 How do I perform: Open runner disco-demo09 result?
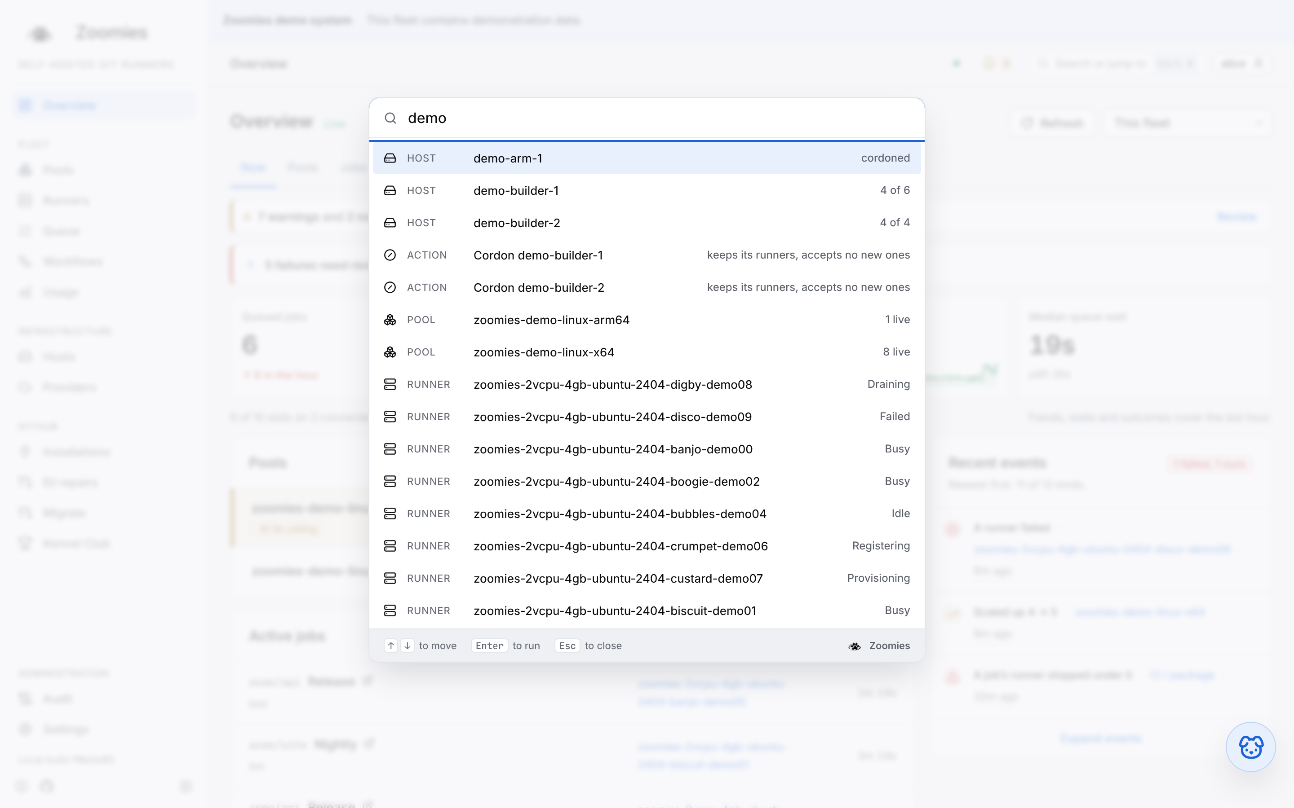(x=647, y=417)
